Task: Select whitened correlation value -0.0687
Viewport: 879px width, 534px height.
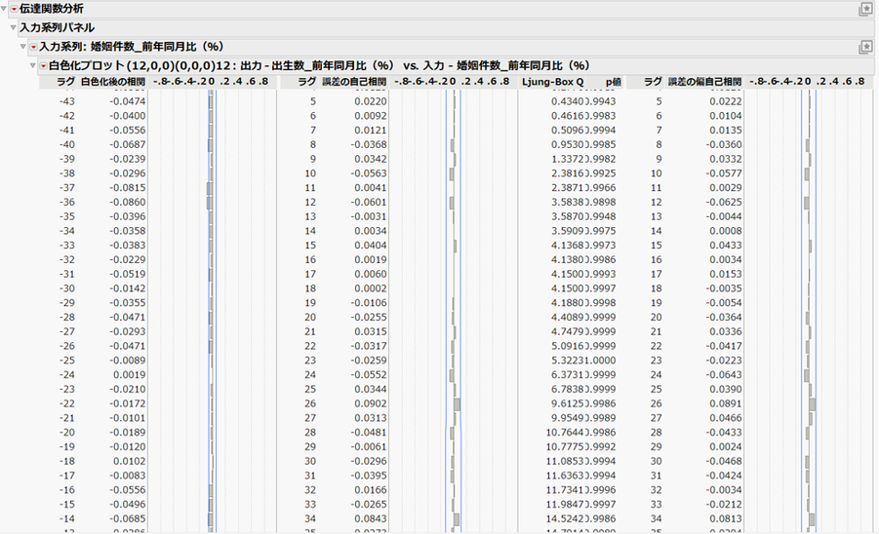Action: pyautogui.click(x=127, y=144)
